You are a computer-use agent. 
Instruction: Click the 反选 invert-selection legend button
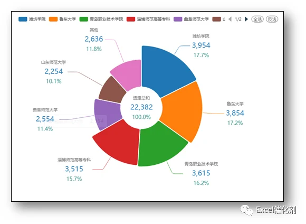click(272, 19)
